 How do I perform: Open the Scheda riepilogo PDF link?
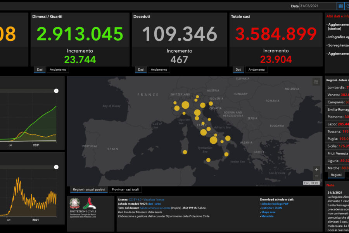click(275, 203)
